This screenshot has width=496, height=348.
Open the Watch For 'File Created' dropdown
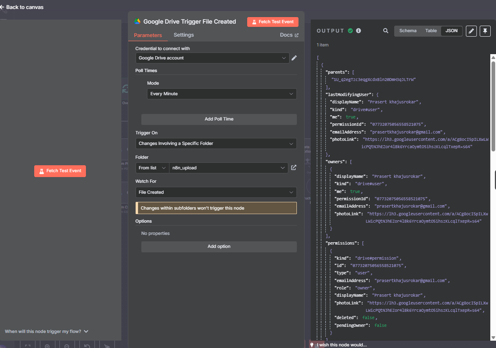point(216,192)
